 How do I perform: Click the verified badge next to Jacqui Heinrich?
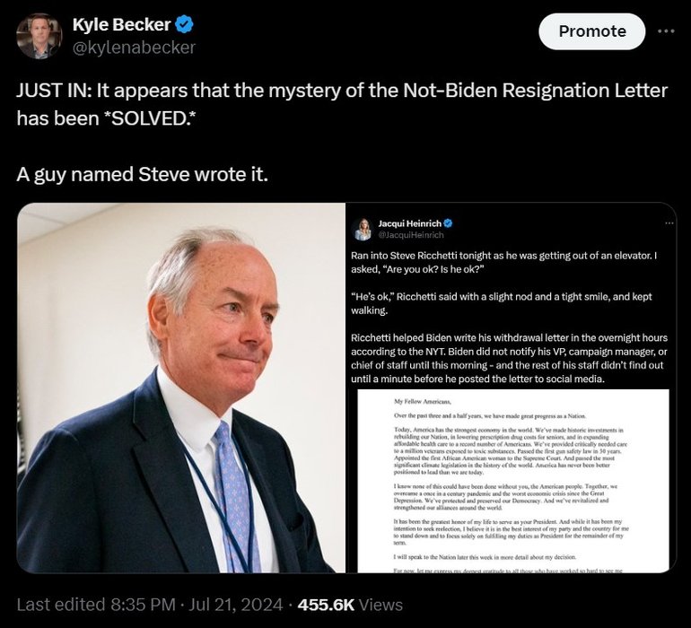coord(448,222)
